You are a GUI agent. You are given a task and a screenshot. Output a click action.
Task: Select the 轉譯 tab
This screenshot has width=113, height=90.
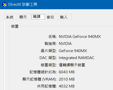tap(38, 17)
